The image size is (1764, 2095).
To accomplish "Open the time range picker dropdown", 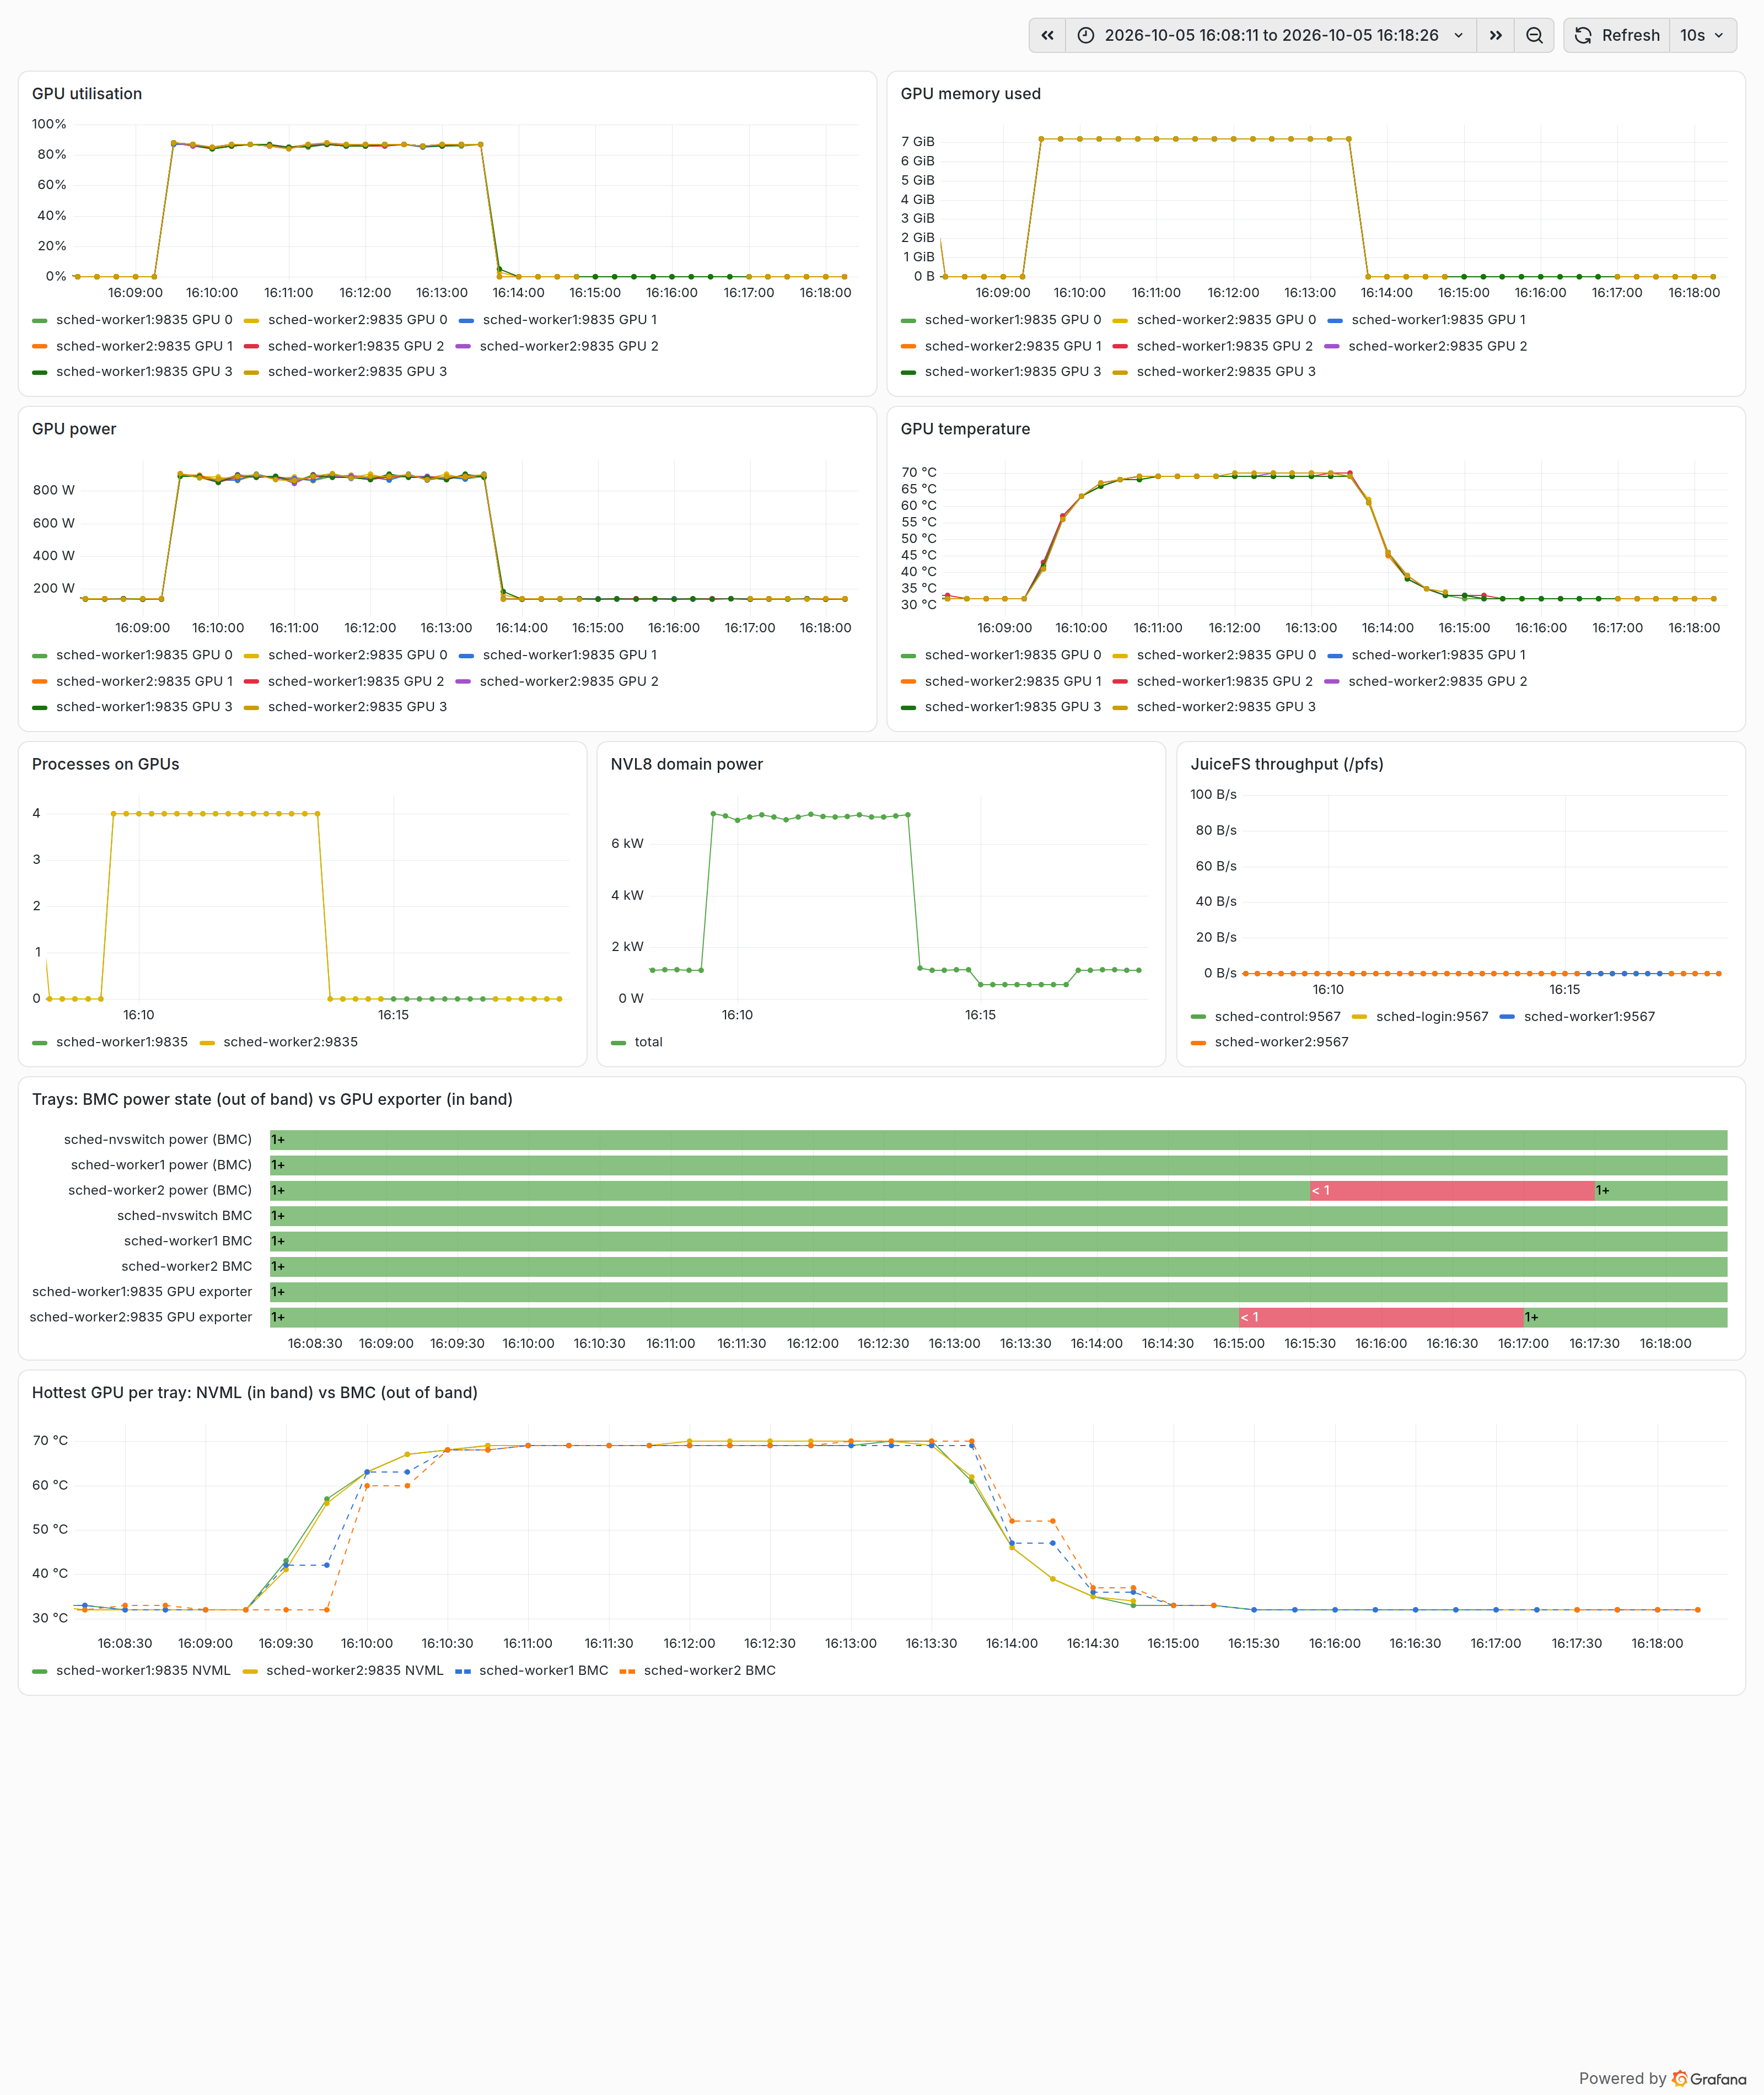I will click(1270, 35).
